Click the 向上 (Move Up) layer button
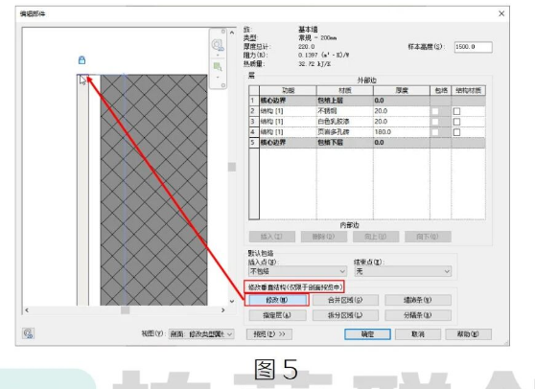This screenshot has width=535, height=389. point(376,237)
